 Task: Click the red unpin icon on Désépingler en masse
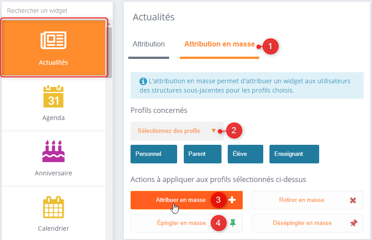click(353, 223)
